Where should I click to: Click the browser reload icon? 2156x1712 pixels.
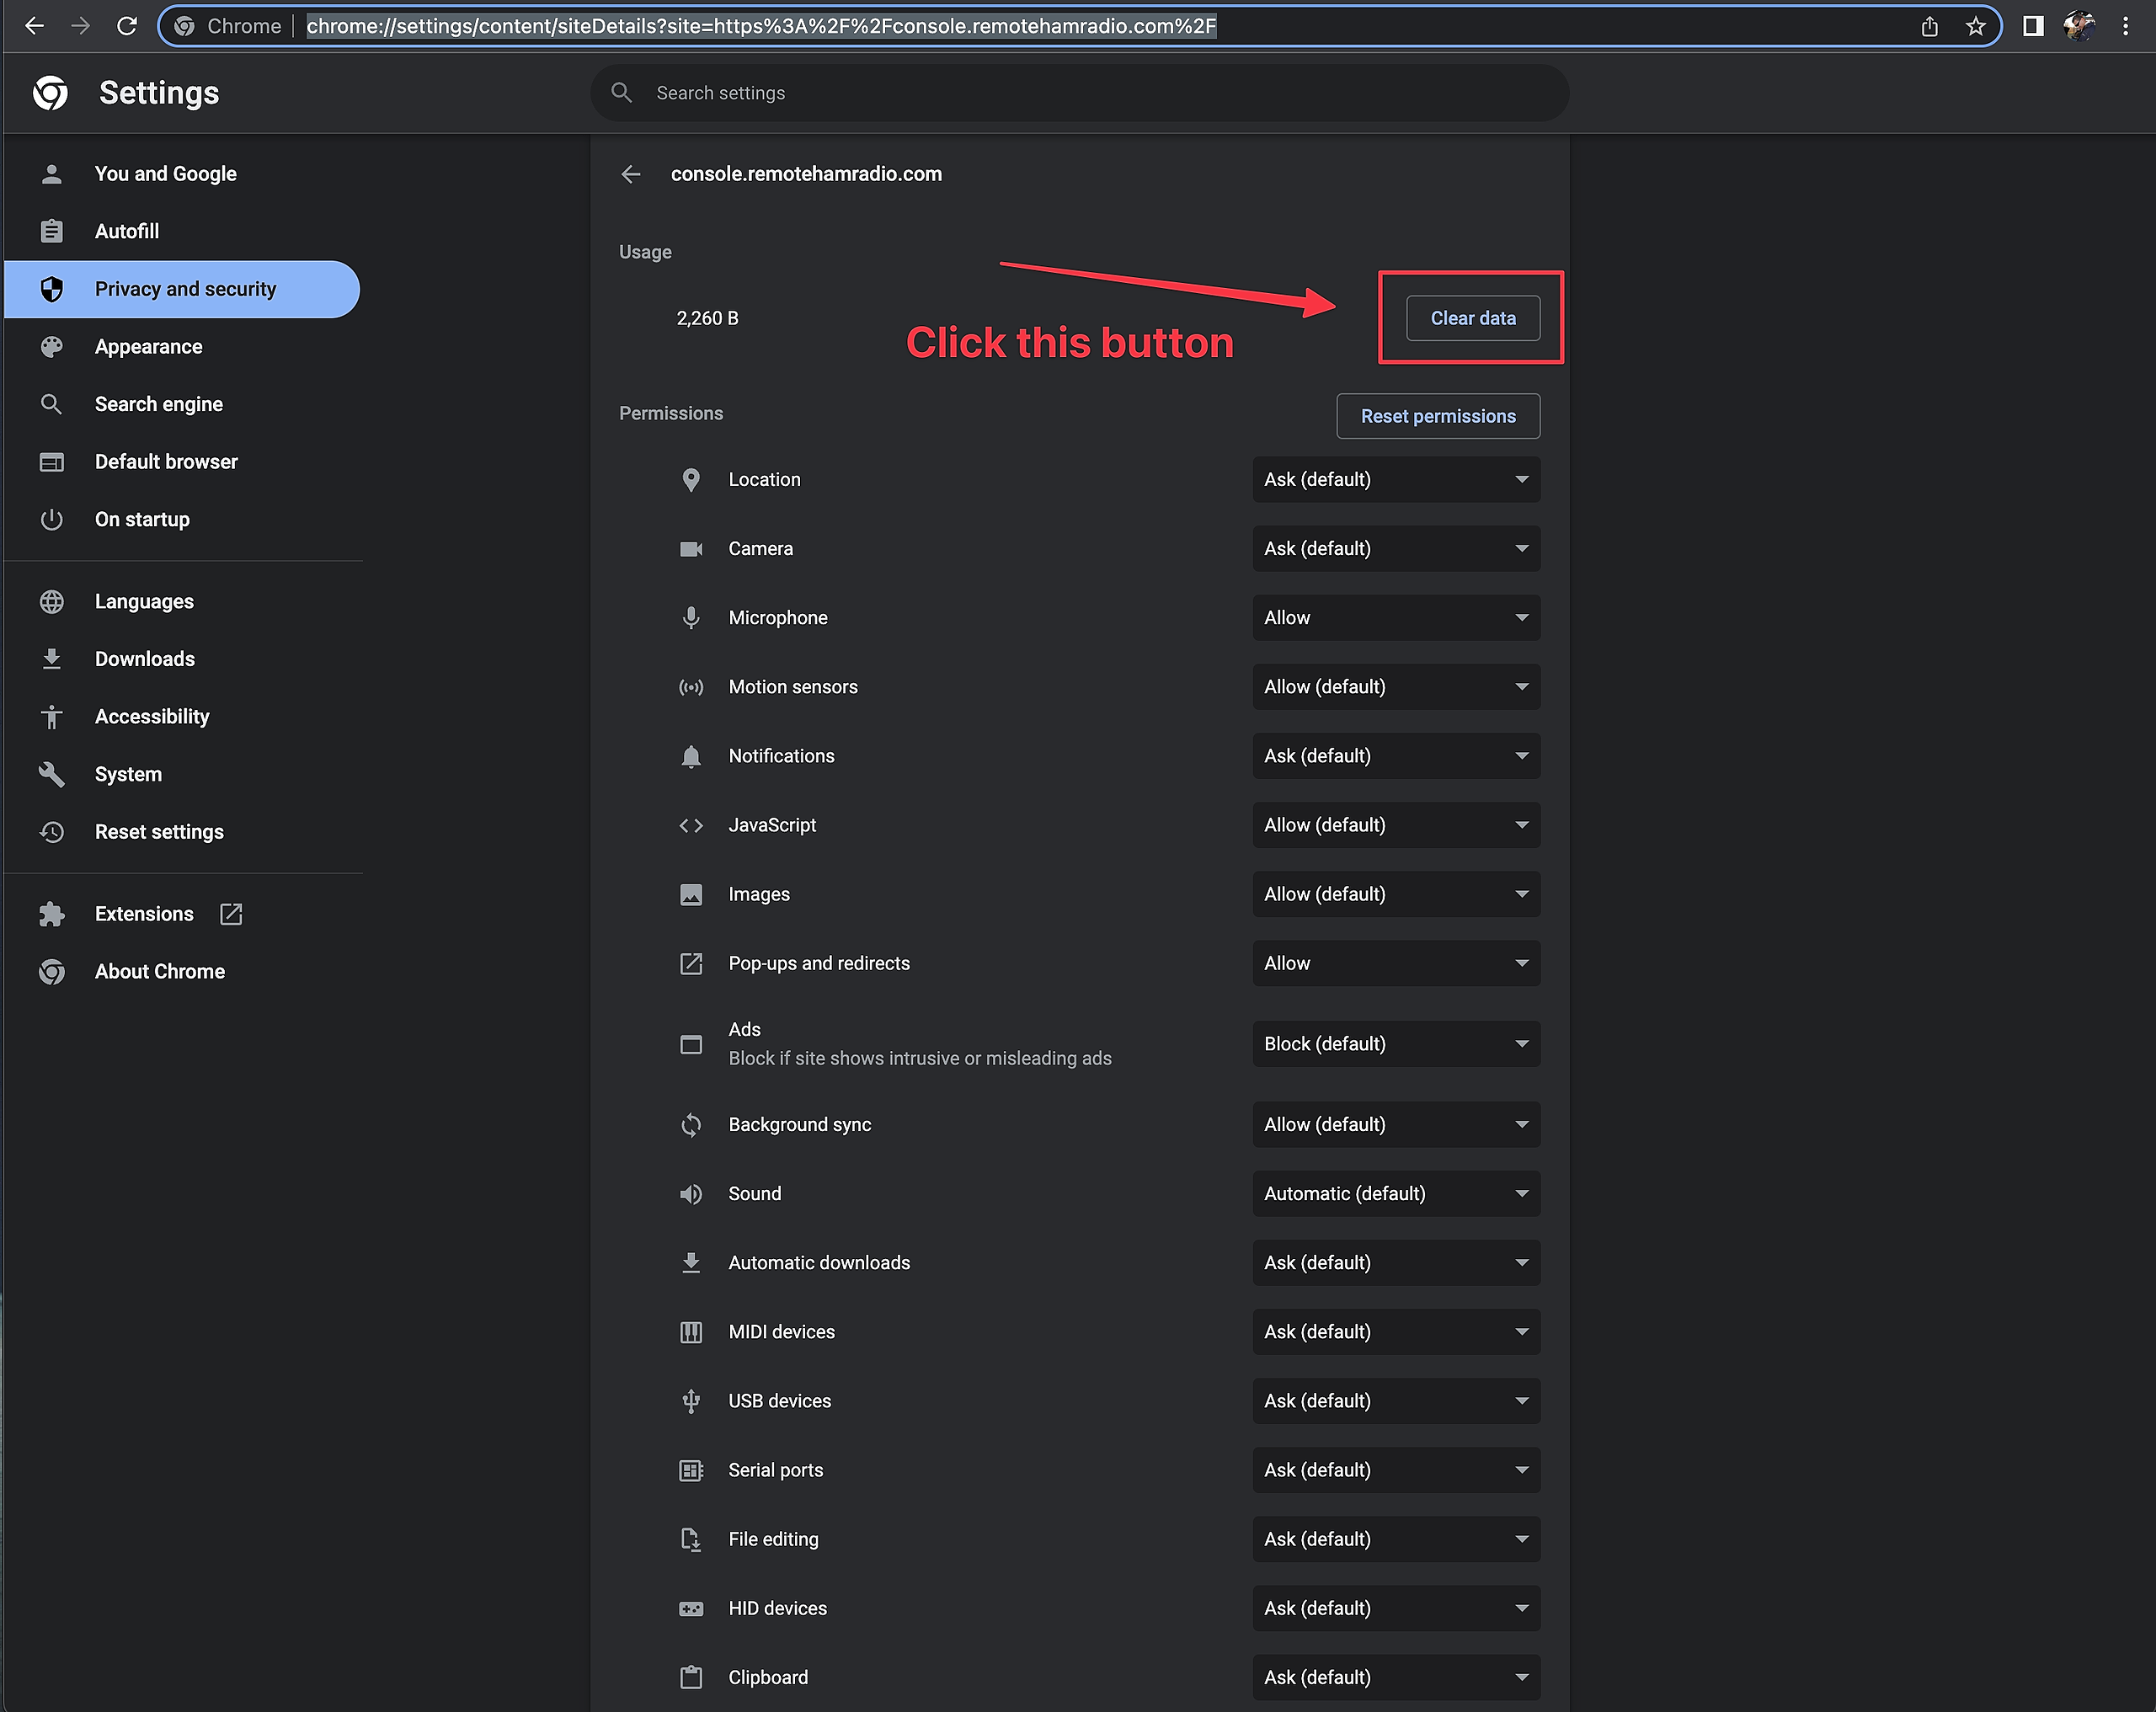126,26
